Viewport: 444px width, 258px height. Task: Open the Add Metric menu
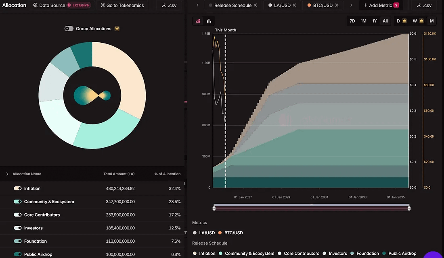point(381,6)
